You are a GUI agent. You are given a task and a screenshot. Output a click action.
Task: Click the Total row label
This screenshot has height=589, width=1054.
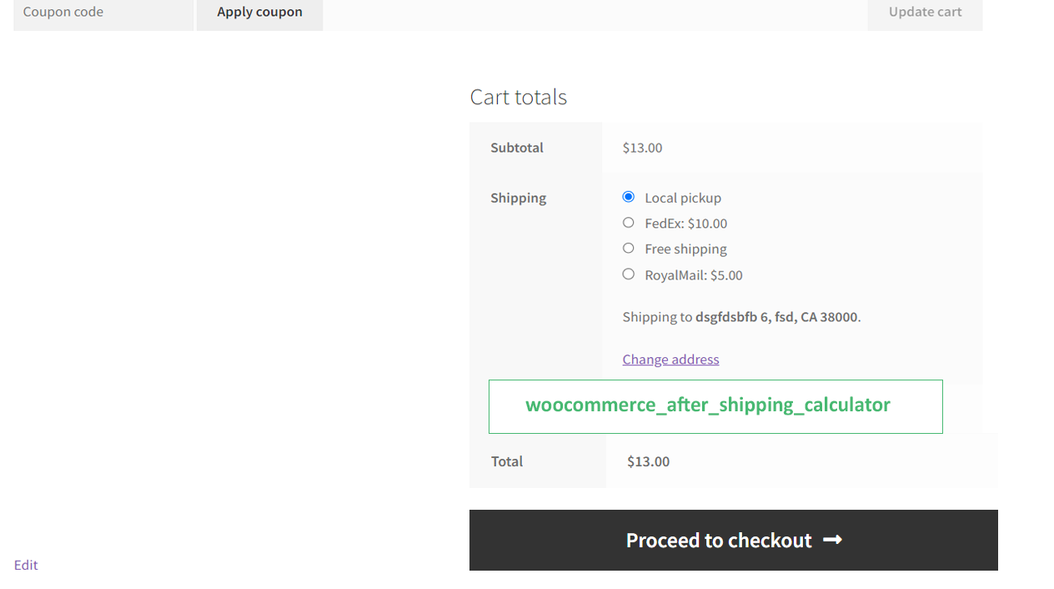tap(507, 461)
